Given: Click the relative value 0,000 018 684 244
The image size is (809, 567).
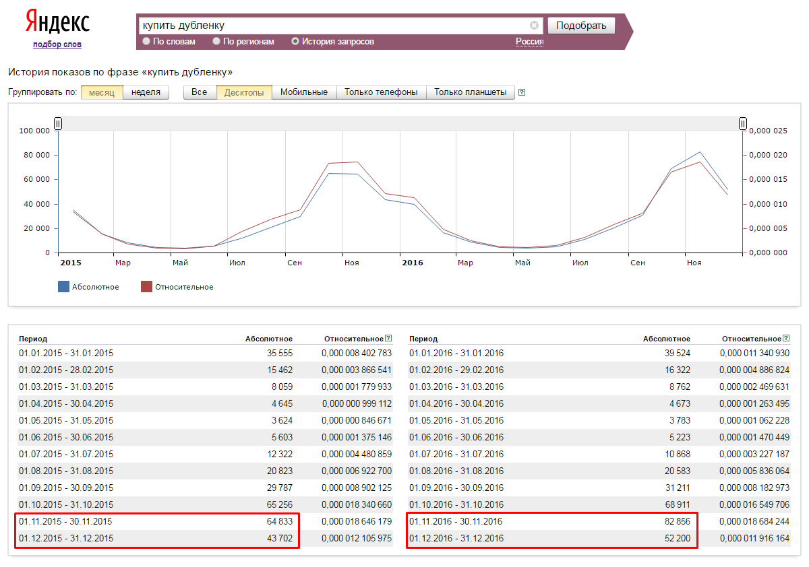Looking at the screenshot, I should point(754,521).
